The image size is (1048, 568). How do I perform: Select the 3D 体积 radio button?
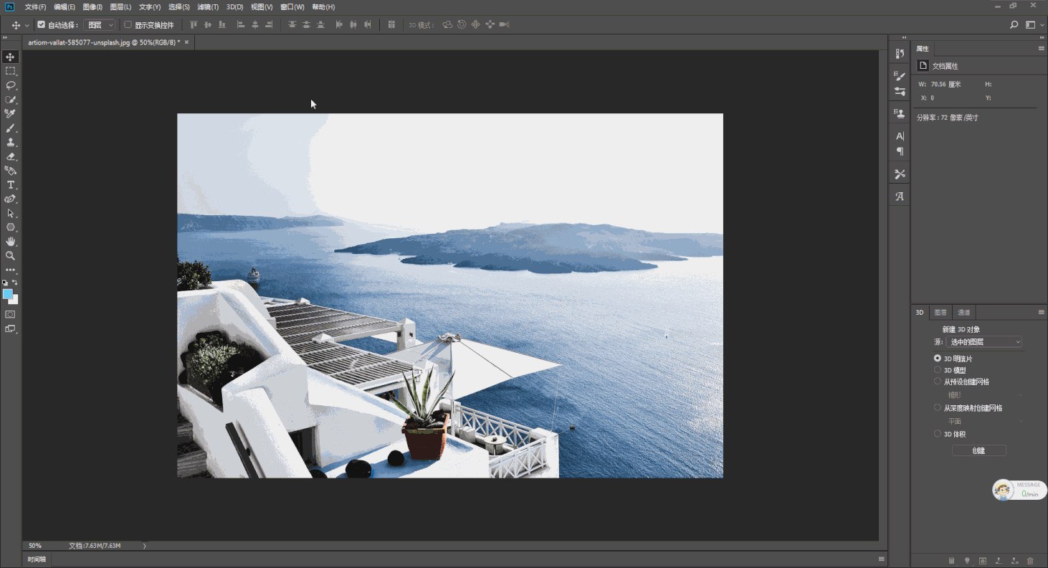point(938,433)
